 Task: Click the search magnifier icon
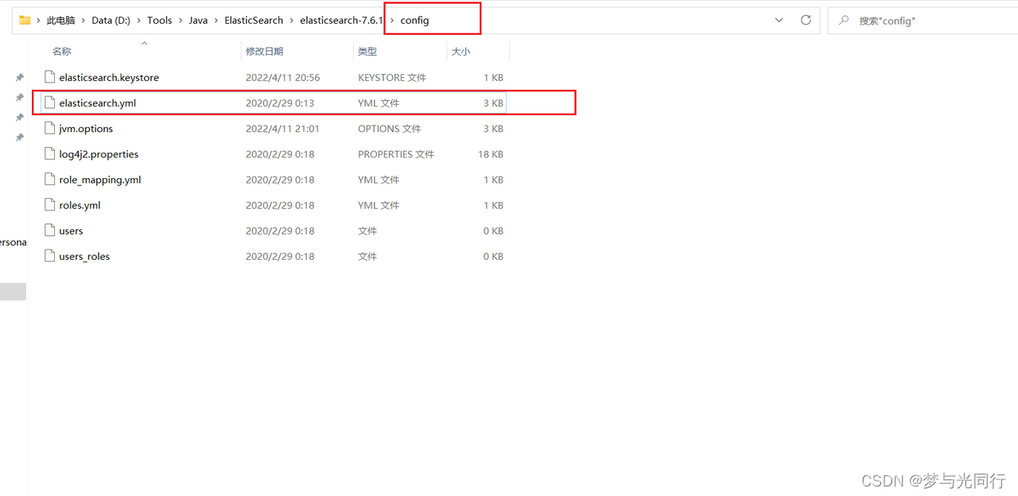point(844,21)
